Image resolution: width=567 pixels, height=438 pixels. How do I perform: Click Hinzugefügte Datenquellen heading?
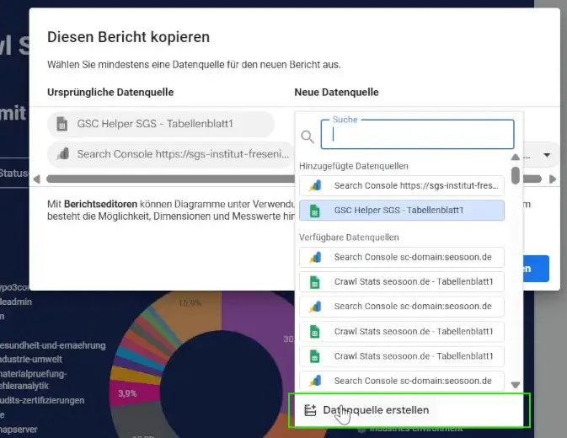click(354, 166)
